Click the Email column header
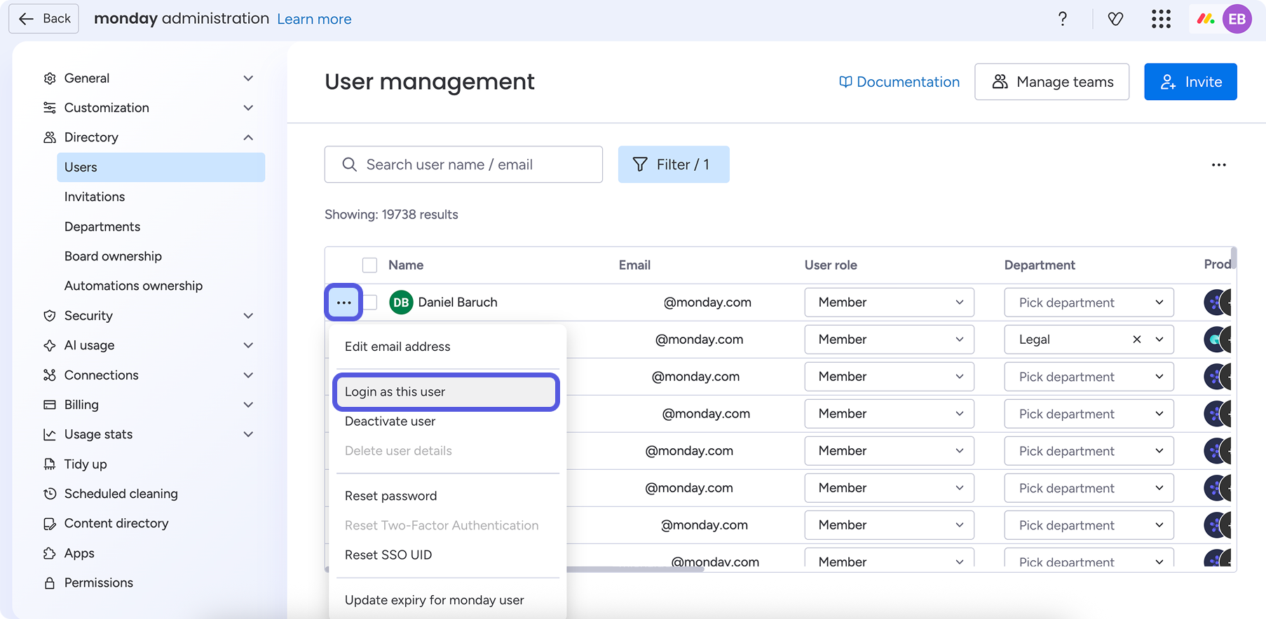 pyautogui.click(x=634, y=265)
